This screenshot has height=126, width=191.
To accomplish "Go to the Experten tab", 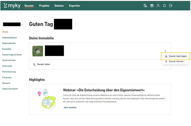I will point(74,6).
